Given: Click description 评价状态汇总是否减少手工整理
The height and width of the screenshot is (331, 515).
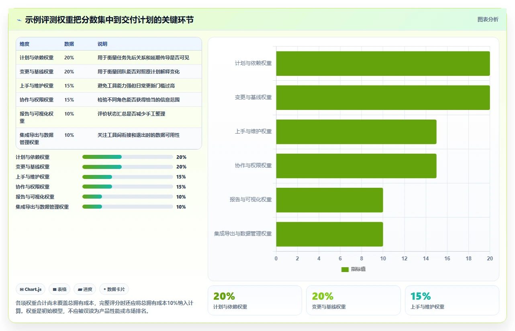Looking at the screenshot, I should 131,114.
